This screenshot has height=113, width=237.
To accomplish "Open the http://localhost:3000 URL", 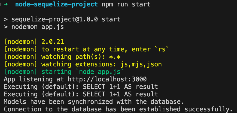I will [x=107, y=79].
